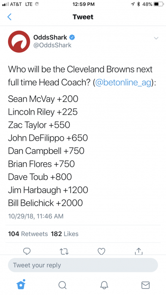Switch to the Home tab
Image resolution: width=166 pixels, height=295 pixels.
(21, 284)
